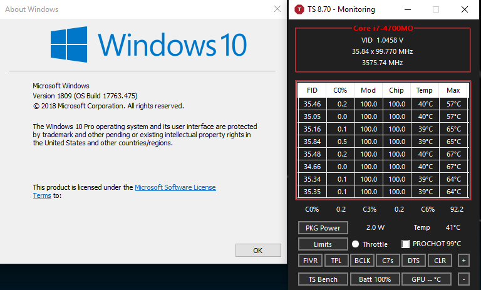Image resolution: width=481 pixels, height=290 pixels.
Task: Click CLR to clear max temperatures
Action: coord(440,261)
